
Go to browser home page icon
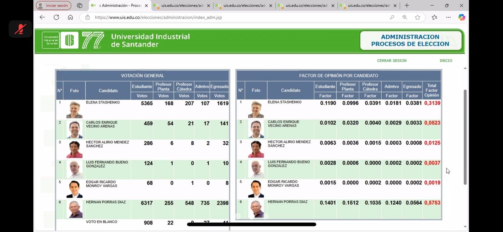[x=70, y=17]
